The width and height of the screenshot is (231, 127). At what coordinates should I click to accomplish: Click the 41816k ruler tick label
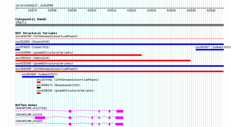(x=211, y=10)
